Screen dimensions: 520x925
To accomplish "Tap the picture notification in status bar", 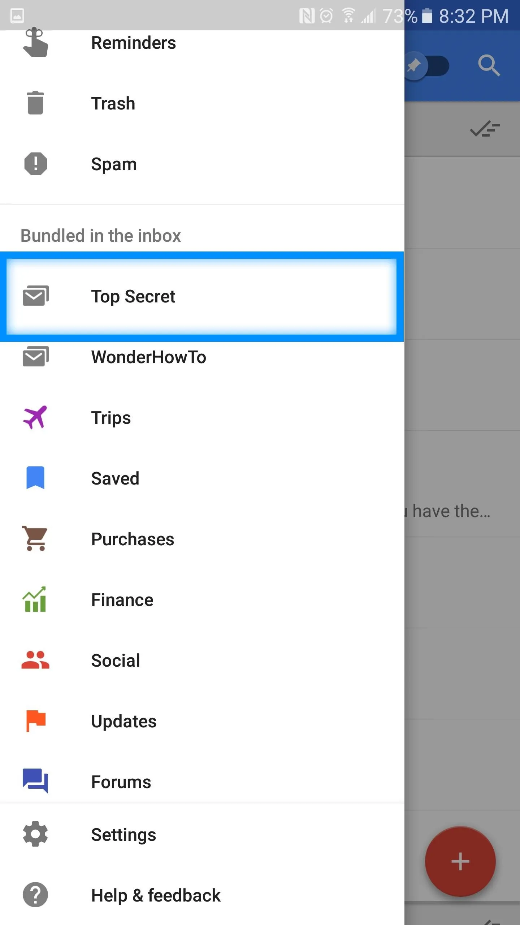I will click(x=17, y=16).
